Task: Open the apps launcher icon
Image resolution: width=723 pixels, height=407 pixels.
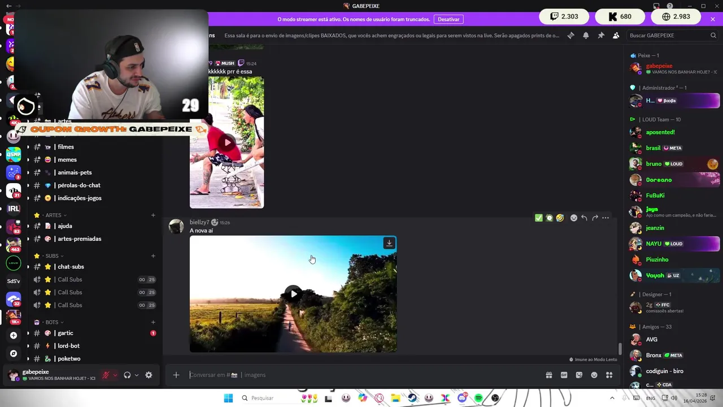Action: [609, 375]
